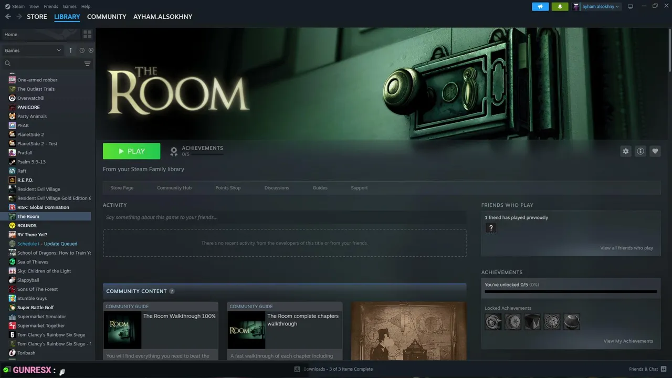This screenshot has width=672, height=378.
Task: Toggle the sort direction arrow
Action: (x=71, y=50)
